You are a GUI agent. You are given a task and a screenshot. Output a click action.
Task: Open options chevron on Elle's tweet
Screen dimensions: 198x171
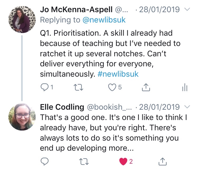coord(187,107)
